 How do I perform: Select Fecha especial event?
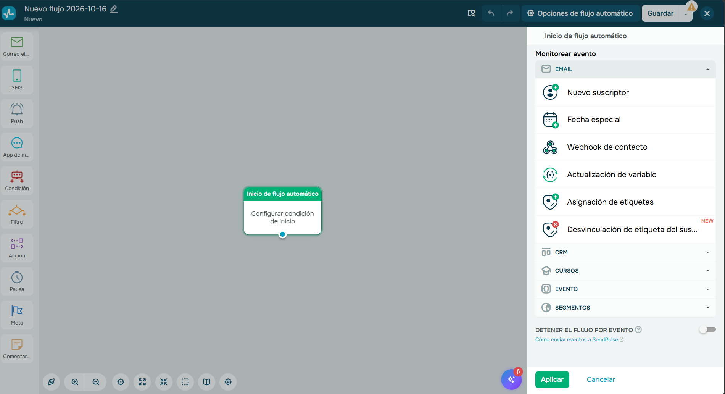[x=625, y=120]
